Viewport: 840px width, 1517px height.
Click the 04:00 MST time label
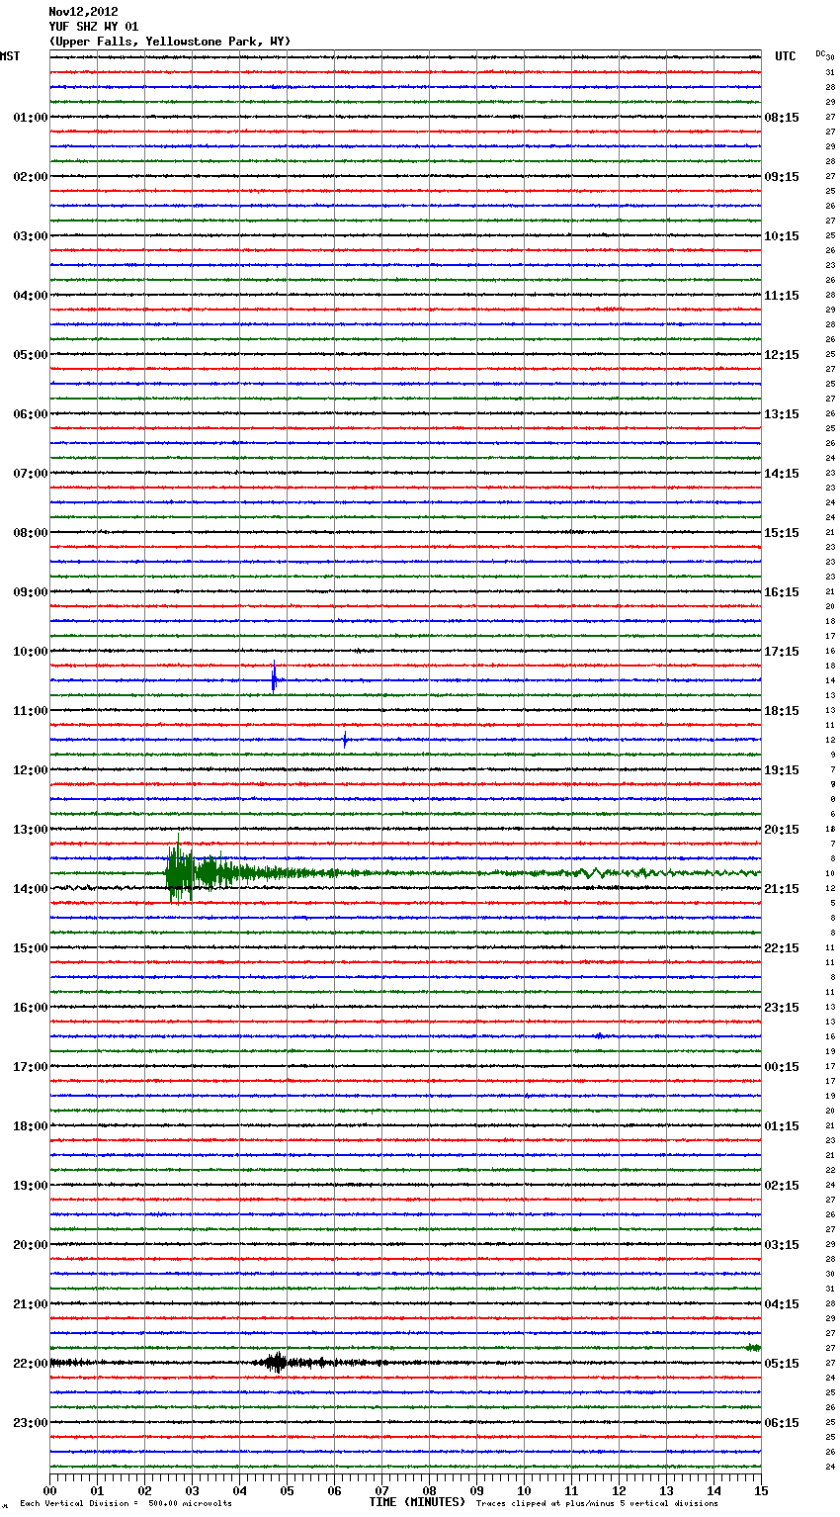coord(30,296)
